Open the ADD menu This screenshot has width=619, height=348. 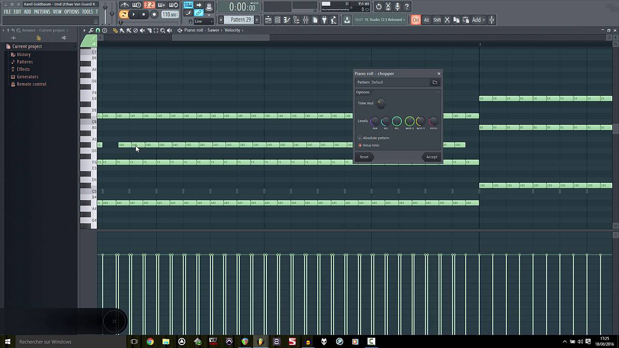click(x=28, y=12)
